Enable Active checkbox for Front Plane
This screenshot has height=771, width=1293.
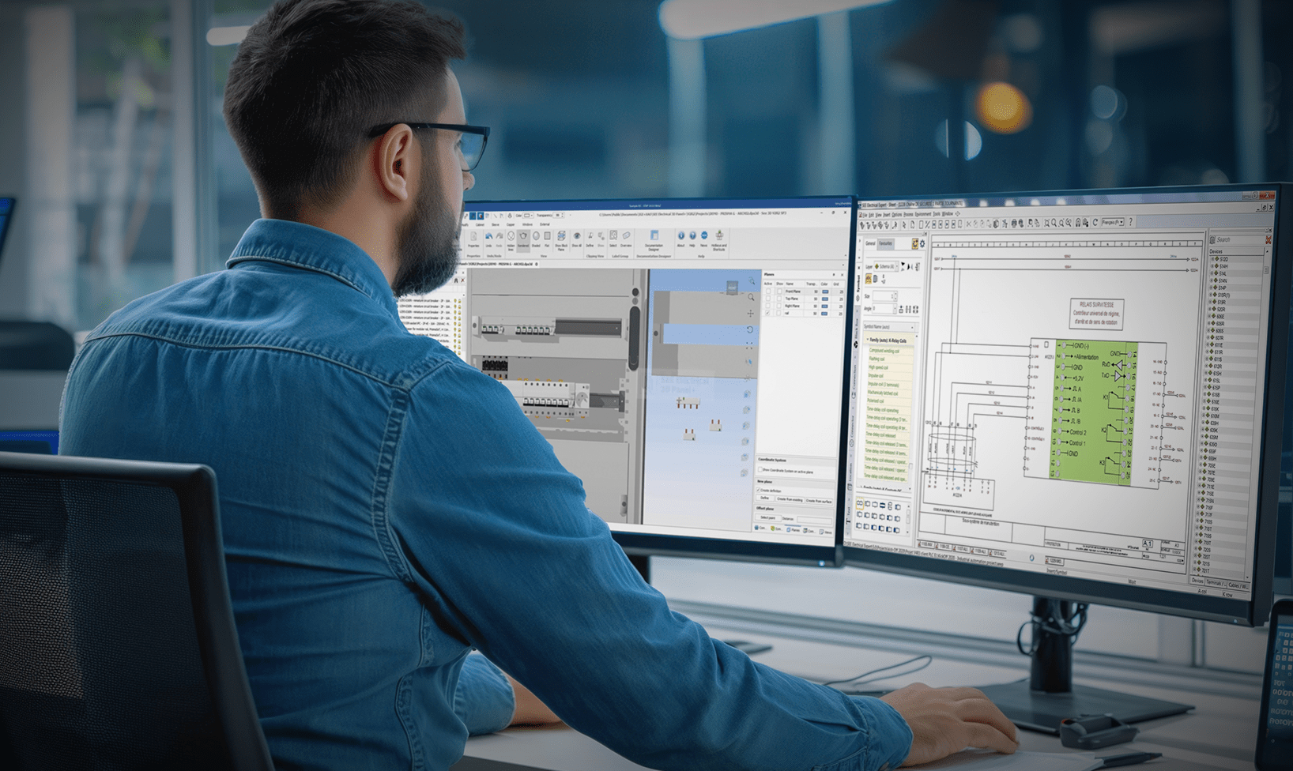pyautogui.click(x=767, y=291)
